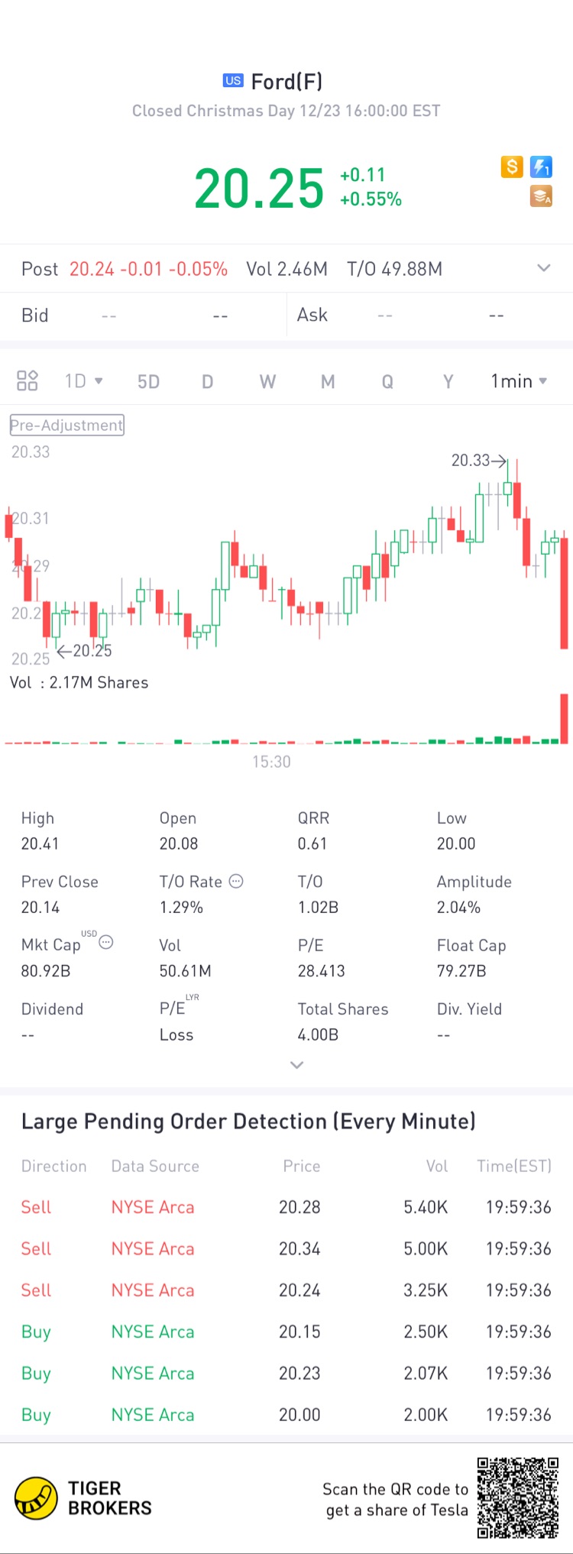Tap the orange dollar-sign icon
This screenshot has height=1554, width=573.
(x=512, y=167)
